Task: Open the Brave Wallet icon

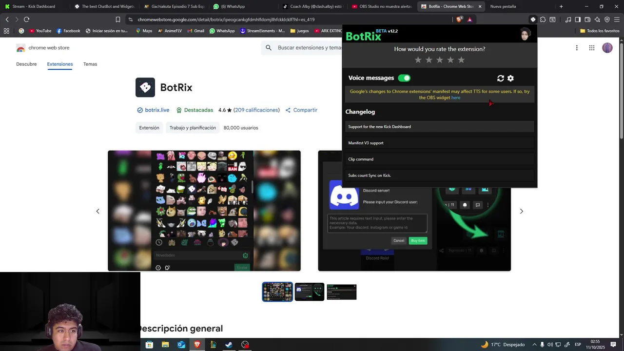Action: click(x=587, y=19)
